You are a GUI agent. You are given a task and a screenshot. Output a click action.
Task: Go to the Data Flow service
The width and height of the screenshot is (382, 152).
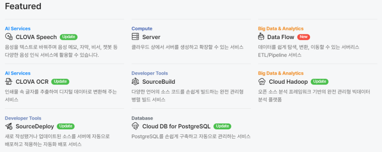(x=281, y=37)
